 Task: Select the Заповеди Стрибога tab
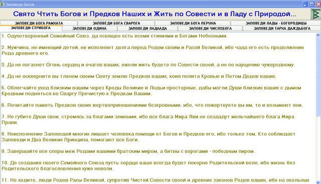click(31, 28)
